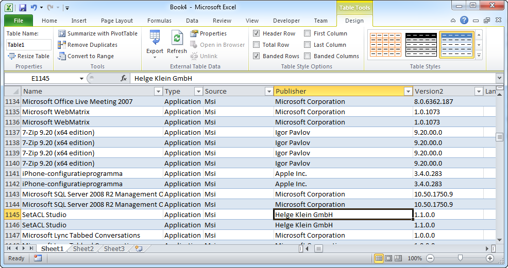Open Summarize with PivotTable

pos(98,33)
